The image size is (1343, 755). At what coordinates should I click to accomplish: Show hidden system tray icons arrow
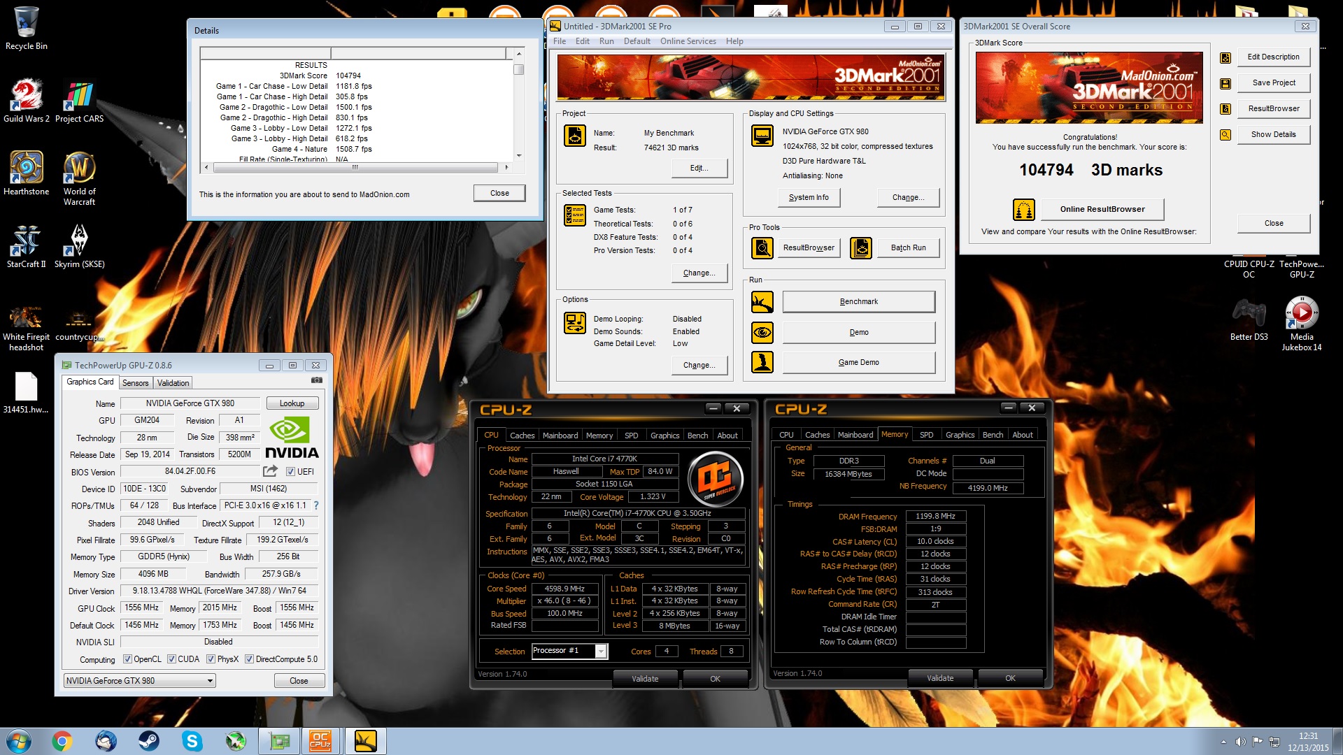(x=1223, y=742)
